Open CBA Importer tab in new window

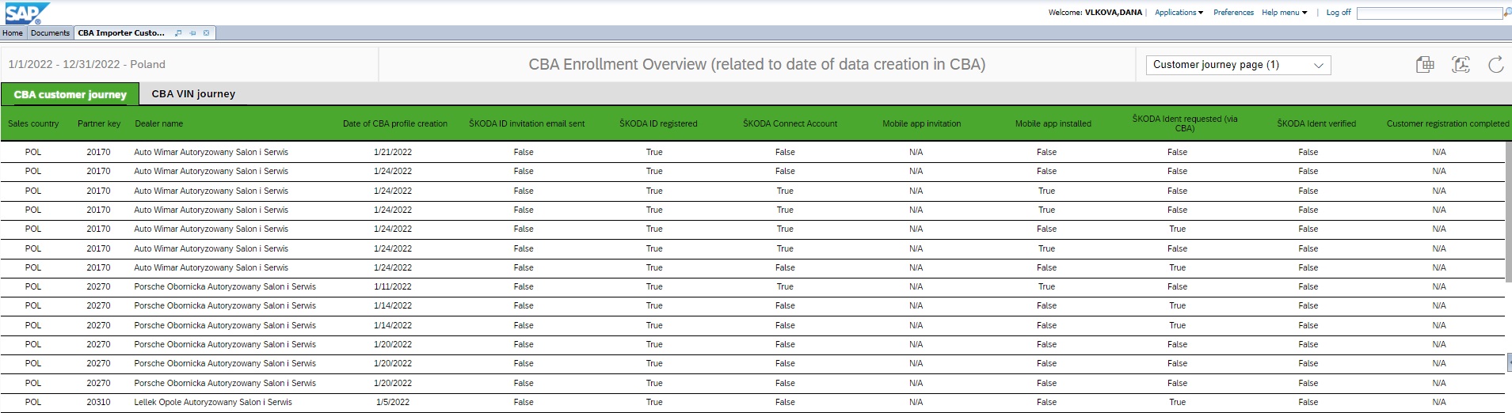click(x=178, y=33)
